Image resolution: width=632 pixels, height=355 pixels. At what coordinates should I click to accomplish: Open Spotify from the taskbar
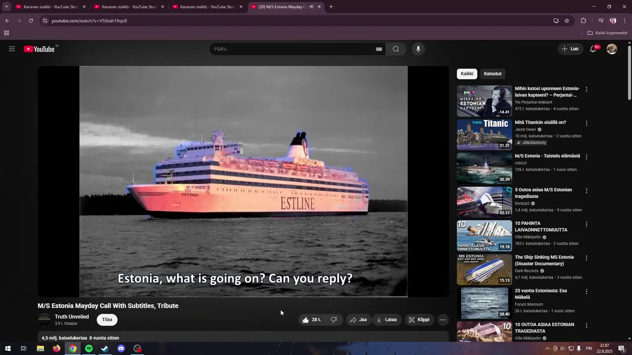(x=89, y=349)
